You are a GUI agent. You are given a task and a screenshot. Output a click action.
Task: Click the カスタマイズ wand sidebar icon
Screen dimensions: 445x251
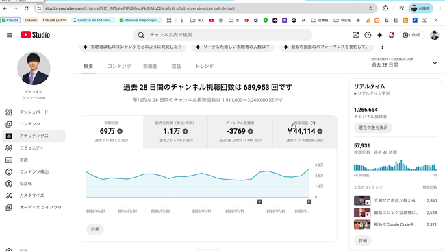[x=9, y=195]
